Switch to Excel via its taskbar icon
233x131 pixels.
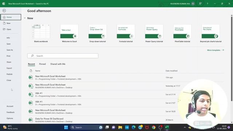coord(167,127)
